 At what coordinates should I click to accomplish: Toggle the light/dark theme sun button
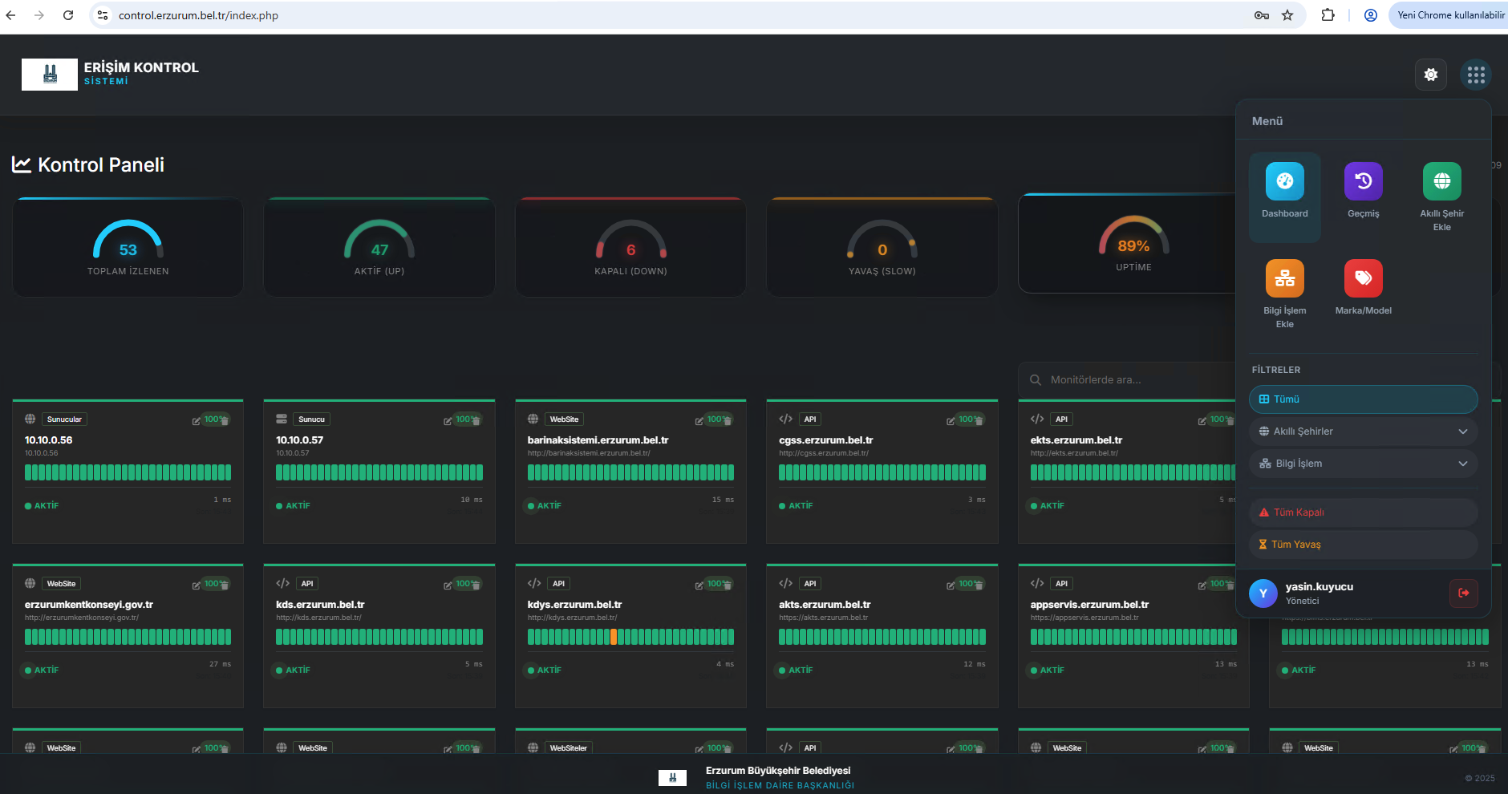pos(1430,75)
